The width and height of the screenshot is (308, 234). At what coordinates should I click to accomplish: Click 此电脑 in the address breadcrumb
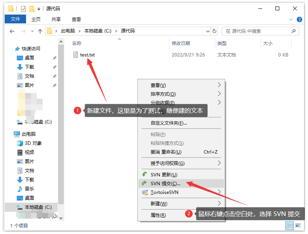click(70, 31)
